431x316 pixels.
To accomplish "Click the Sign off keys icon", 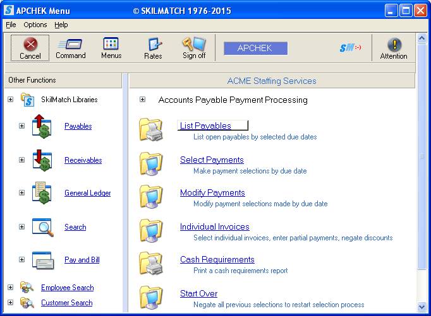I will point(194,44).
